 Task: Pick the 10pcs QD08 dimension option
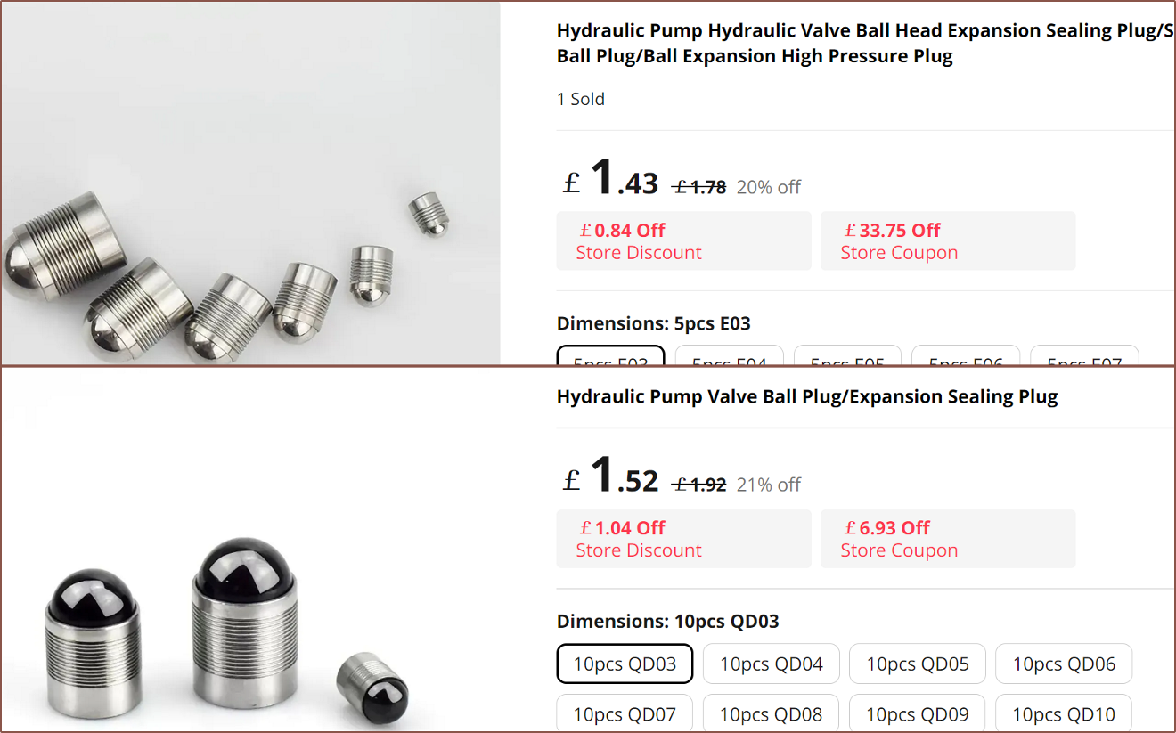[772, 713]
